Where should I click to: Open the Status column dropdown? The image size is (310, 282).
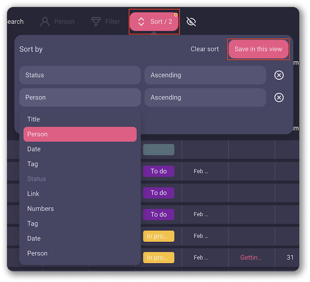(80, 75)
